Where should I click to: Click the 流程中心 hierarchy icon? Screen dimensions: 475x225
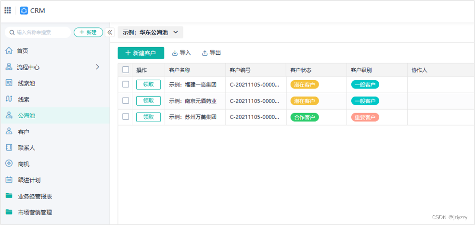pyautogui.click(x=9, y=67)
